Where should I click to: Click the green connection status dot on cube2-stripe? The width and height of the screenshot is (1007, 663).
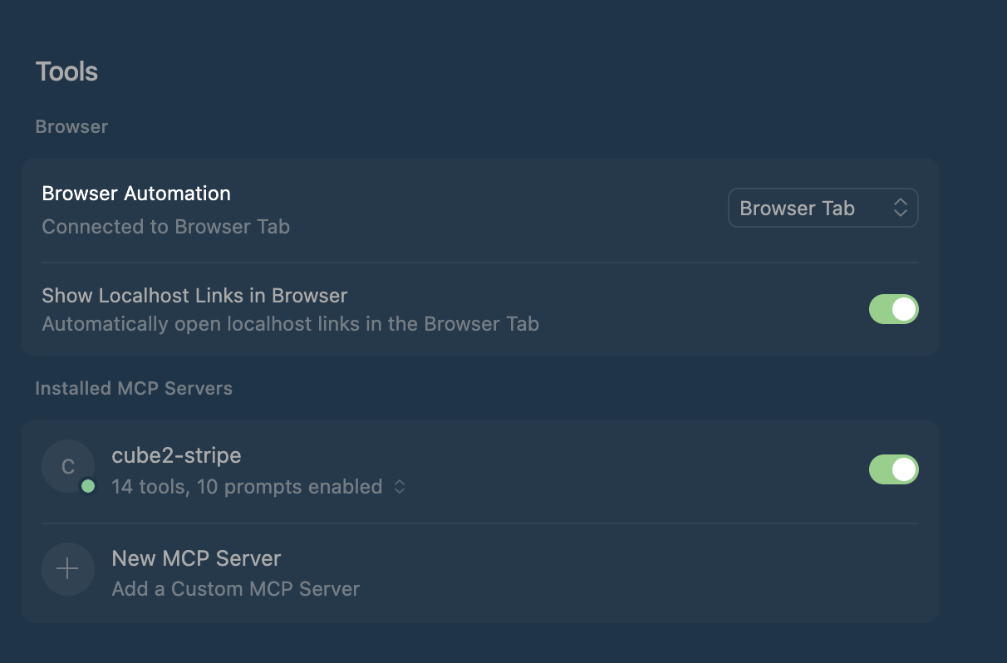[x=89, y=487]
